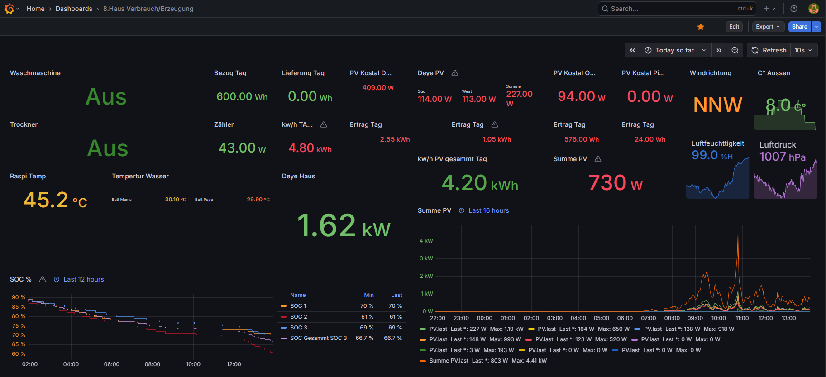The height and width of the screenshot is (377, 826).
Task: Click warning icon on Deye PV panel
Action: [x=455, y=73]
